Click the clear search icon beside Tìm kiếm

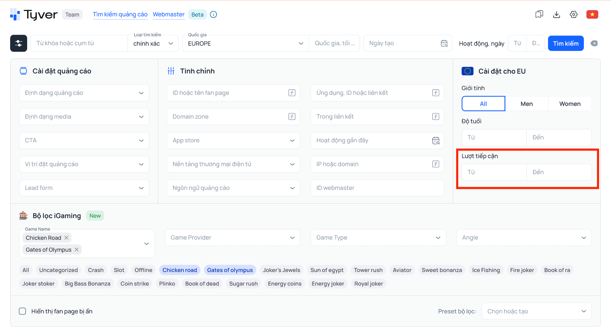594,43
